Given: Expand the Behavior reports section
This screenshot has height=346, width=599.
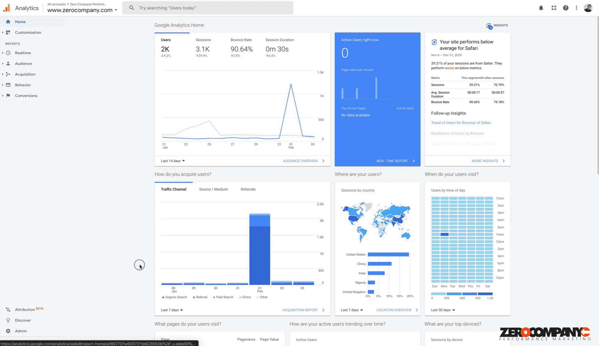Looking at the screenshot, I should point(3,85).
